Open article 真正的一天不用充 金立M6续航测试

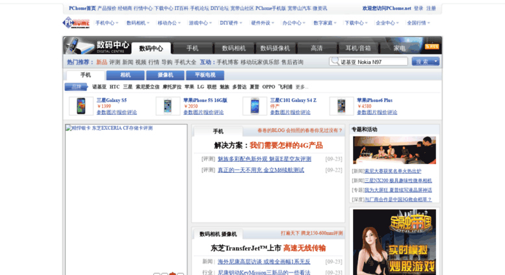[x=261, y=170]
